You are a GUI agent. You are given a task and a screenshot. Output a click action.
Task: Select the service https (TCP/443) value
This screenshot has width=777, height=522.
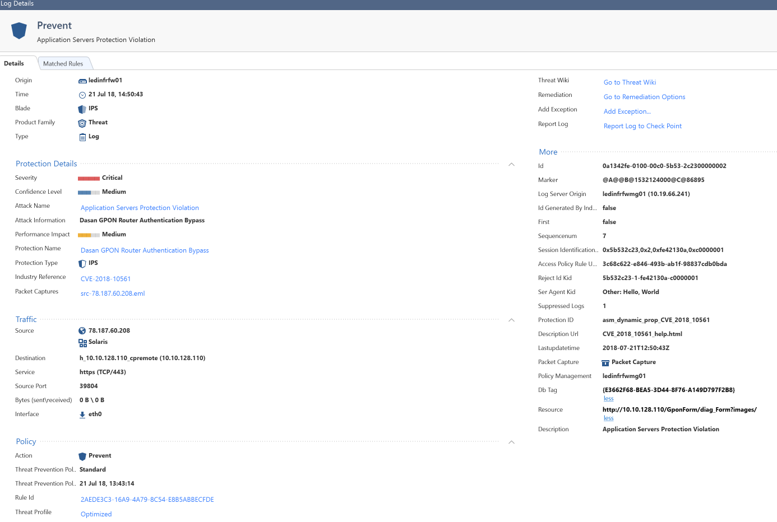tap(103, 372)
